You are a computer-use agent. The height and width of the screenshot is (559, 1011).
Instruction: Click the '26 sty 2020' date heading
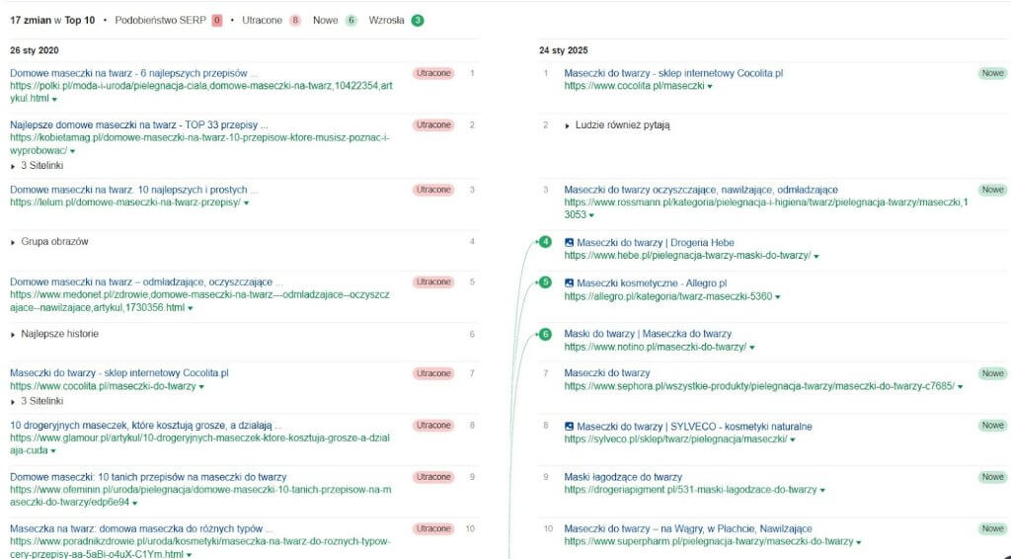35,50
